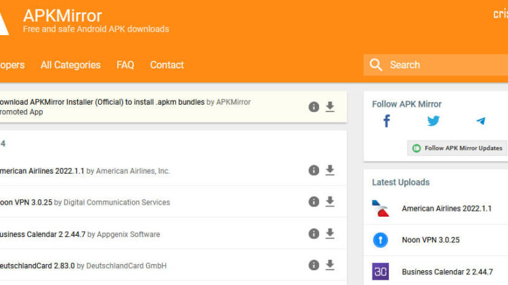Download DeutschlandCard 2.83.0 APK
The width and height of the screenshot is (508, 285).
click(x=330, y=265)
